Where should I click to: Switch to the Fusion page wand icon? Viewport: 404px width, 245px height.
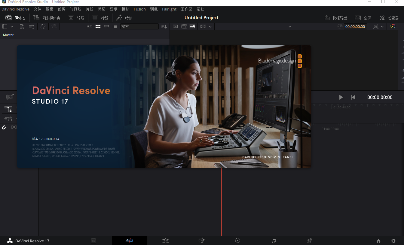202,241
